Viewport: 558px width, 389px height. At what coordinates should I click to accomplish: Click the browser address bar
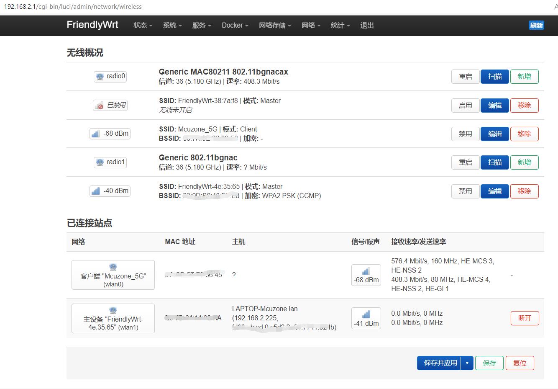[x=167, y=7]
